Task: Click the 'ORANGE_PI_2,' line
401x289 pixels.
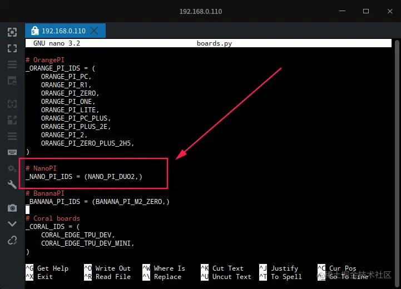Action: pyautogui.click(x=64, y=135)
